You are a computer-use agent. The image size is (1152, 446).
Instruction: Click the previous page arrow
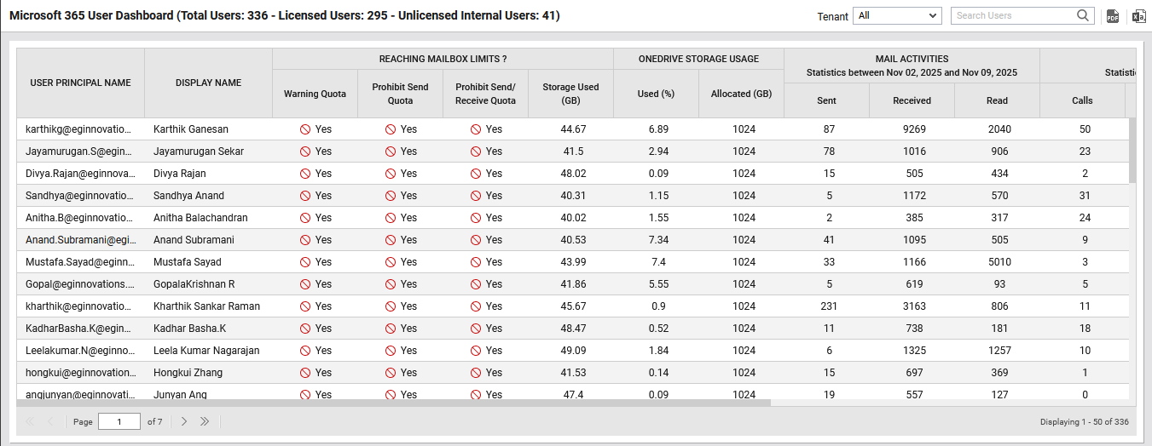click(50, 421)
